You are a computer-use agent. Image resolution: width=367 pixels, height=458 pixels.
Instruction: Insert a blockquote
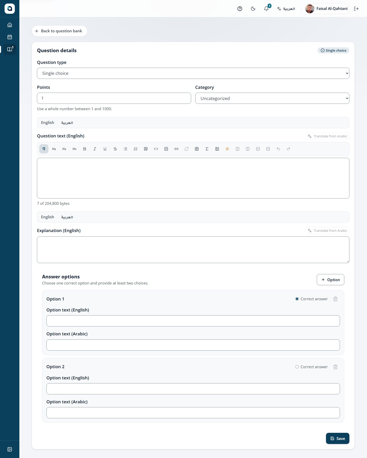(x=146, y=149)
